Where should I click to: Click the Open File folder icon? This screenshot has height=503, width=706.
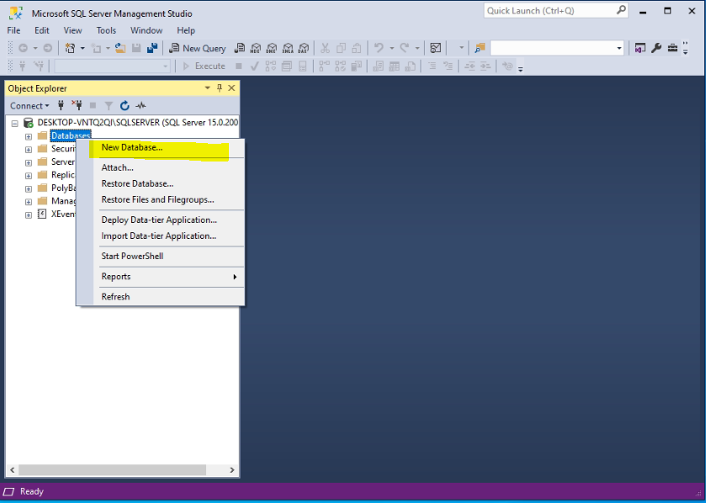pyautogui.click(x=120, y=48)
